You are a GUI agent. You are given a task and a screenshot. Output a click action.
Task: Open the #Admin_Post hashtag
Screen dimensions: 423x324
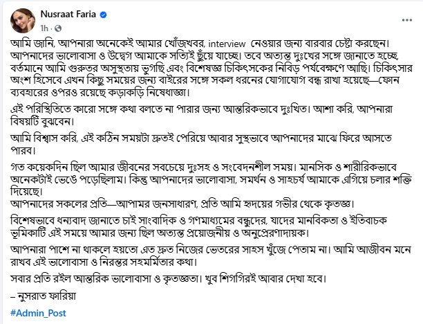(x=38, y=313)
